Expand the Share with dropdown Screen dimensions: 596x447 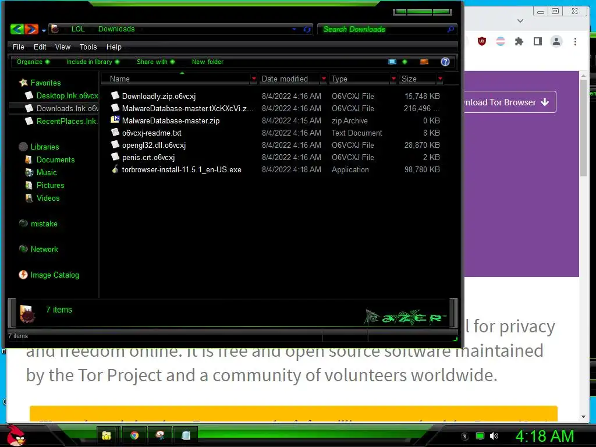tap(155, 62)
